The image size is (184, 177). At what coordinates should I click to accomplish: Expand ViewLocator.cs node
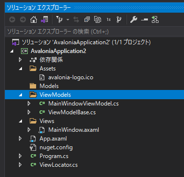tap(20, 165)
